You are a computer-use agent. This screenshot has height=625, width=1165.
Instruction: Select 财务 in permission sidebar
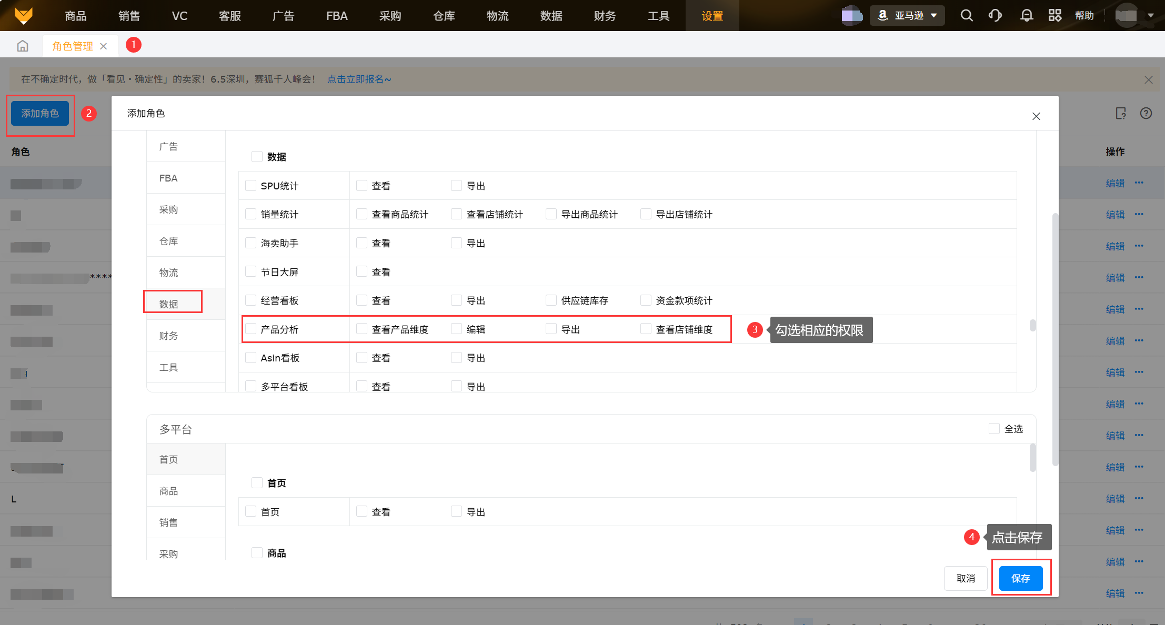(x=169, y=336)
